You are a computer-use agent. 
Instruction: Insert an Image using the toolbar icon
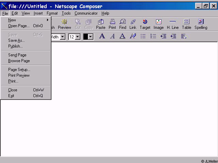(x=158, y=24)
